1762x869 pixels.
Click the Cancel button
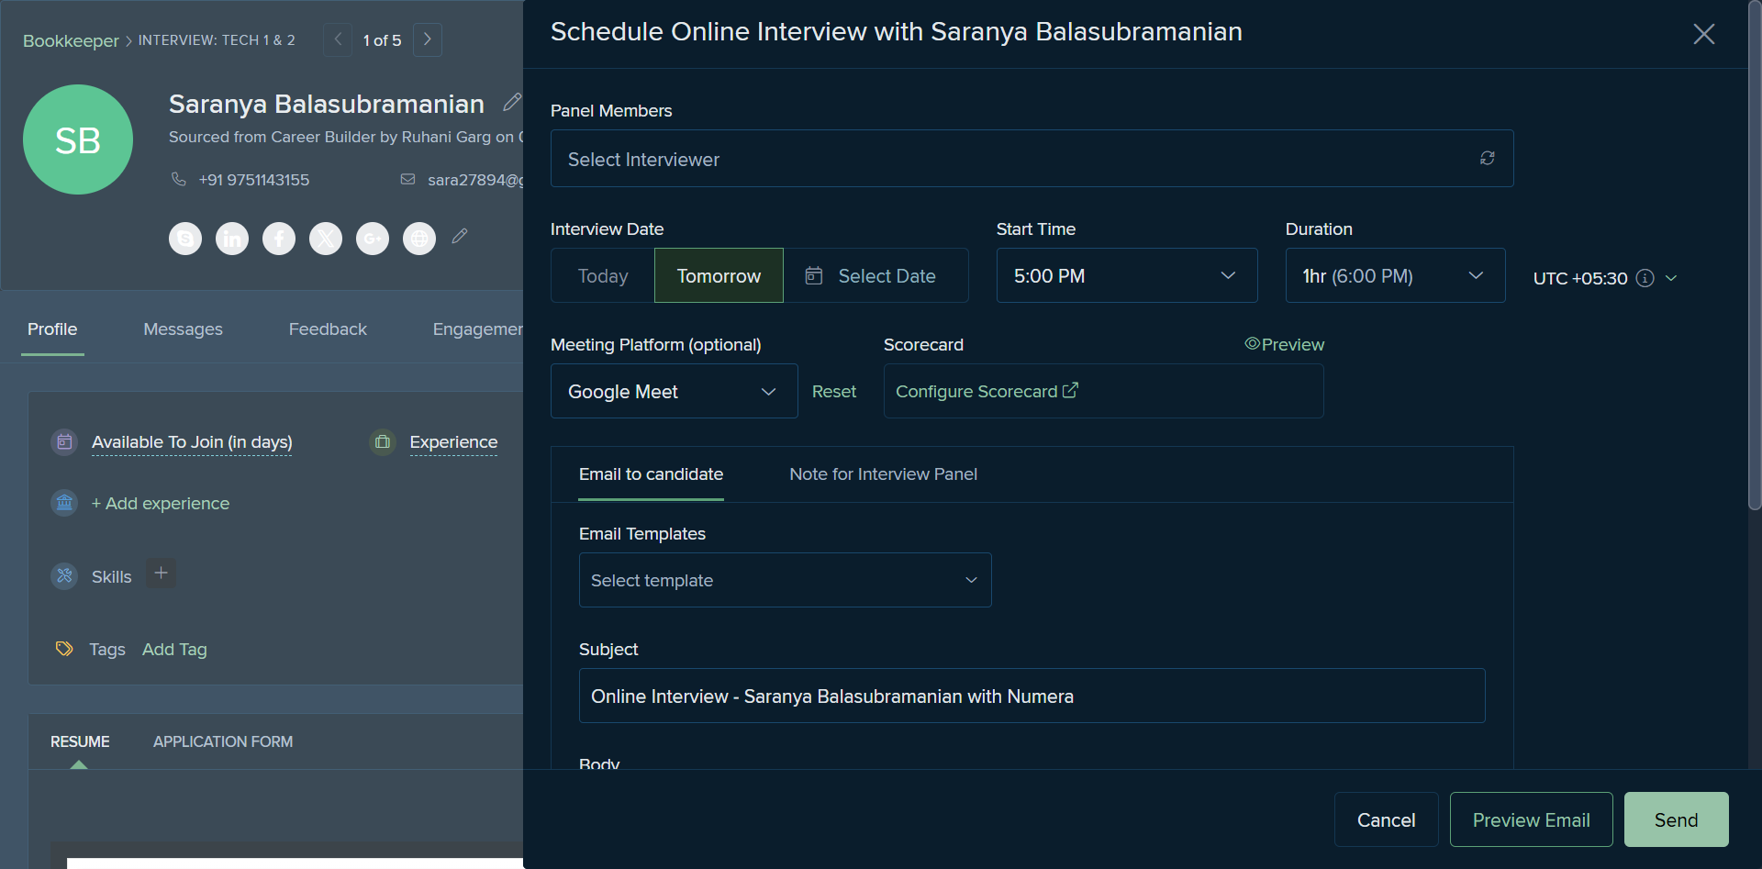coord(1386,819)
